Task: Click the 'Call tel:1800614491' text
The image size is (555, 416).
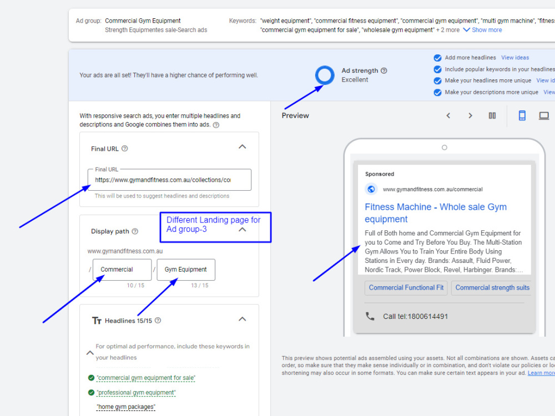Action: [x=415, y=316]
